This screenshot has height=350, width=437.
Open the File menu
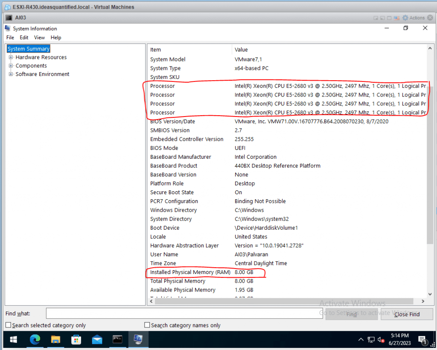(x=10, y=38)
